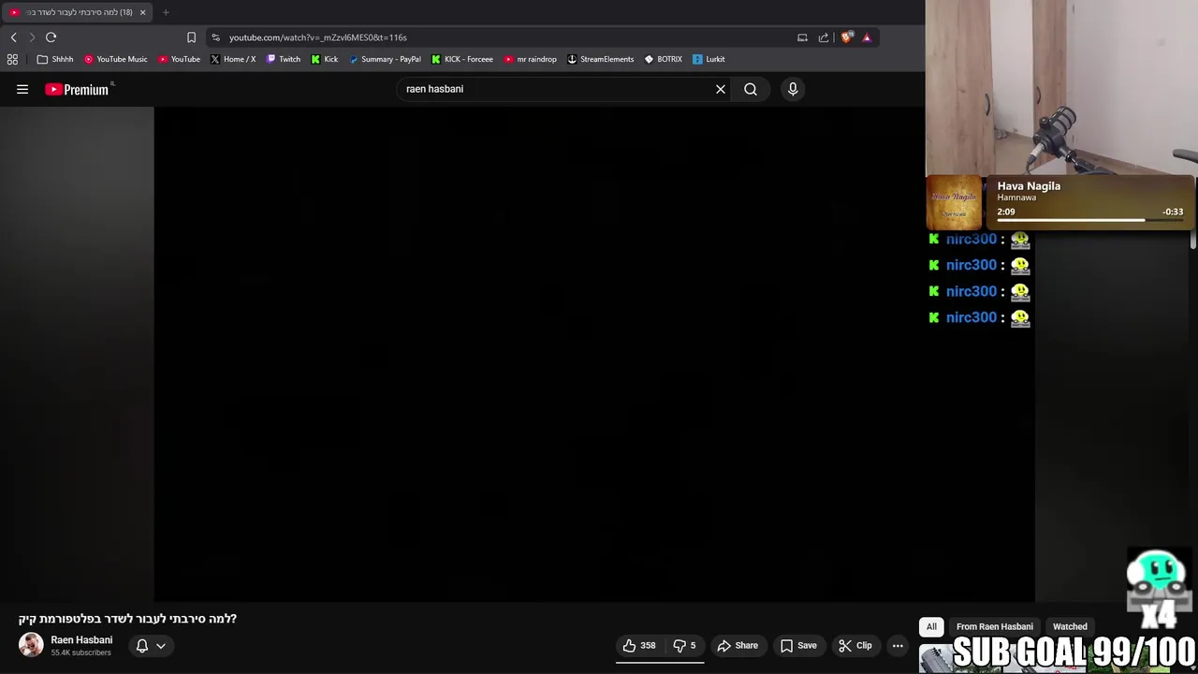Viewport: 1198px width, 674px height.
Task: Reload the YouTube page
Action: point(51,37)
